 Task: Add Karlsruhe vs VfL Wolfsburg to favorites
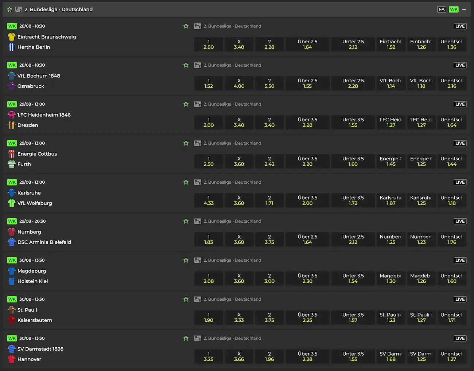pos(186,182)
